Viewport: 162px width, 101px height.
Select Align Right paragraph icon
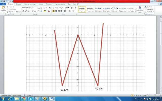pyautogui.click(x=59, y=11)
